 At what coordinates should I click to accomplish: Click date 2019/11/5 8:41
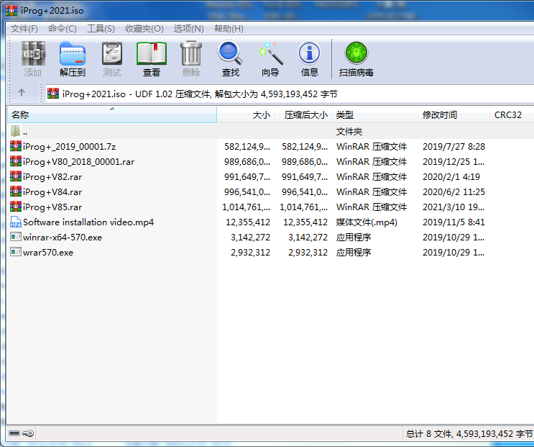coord(454,222)
